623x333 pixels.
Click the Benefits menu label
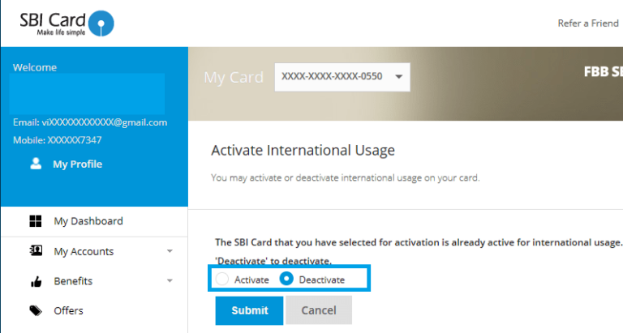point(73,281)
